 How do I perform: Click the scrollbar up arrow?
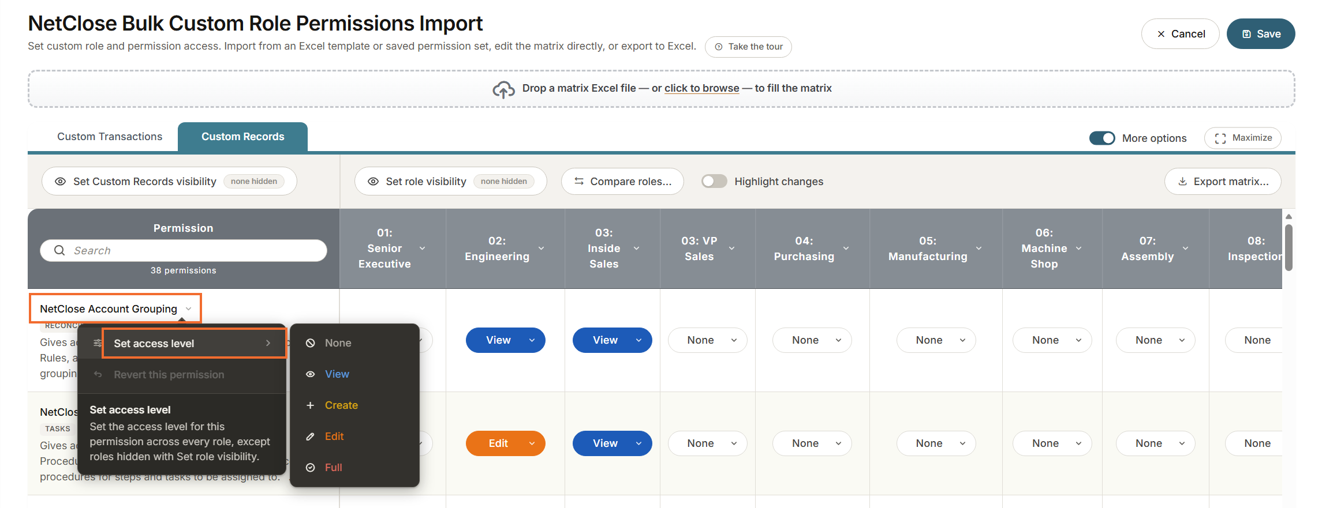tap(1289, 217)
